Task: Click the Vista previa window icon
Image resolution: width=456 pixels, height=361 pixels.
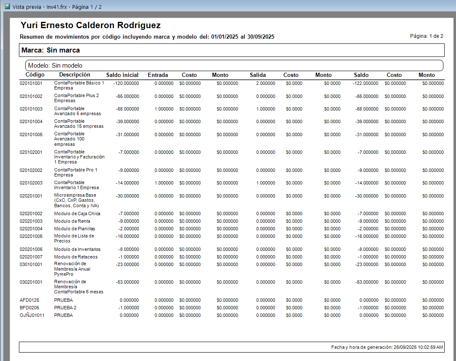Action: (7, 6)
